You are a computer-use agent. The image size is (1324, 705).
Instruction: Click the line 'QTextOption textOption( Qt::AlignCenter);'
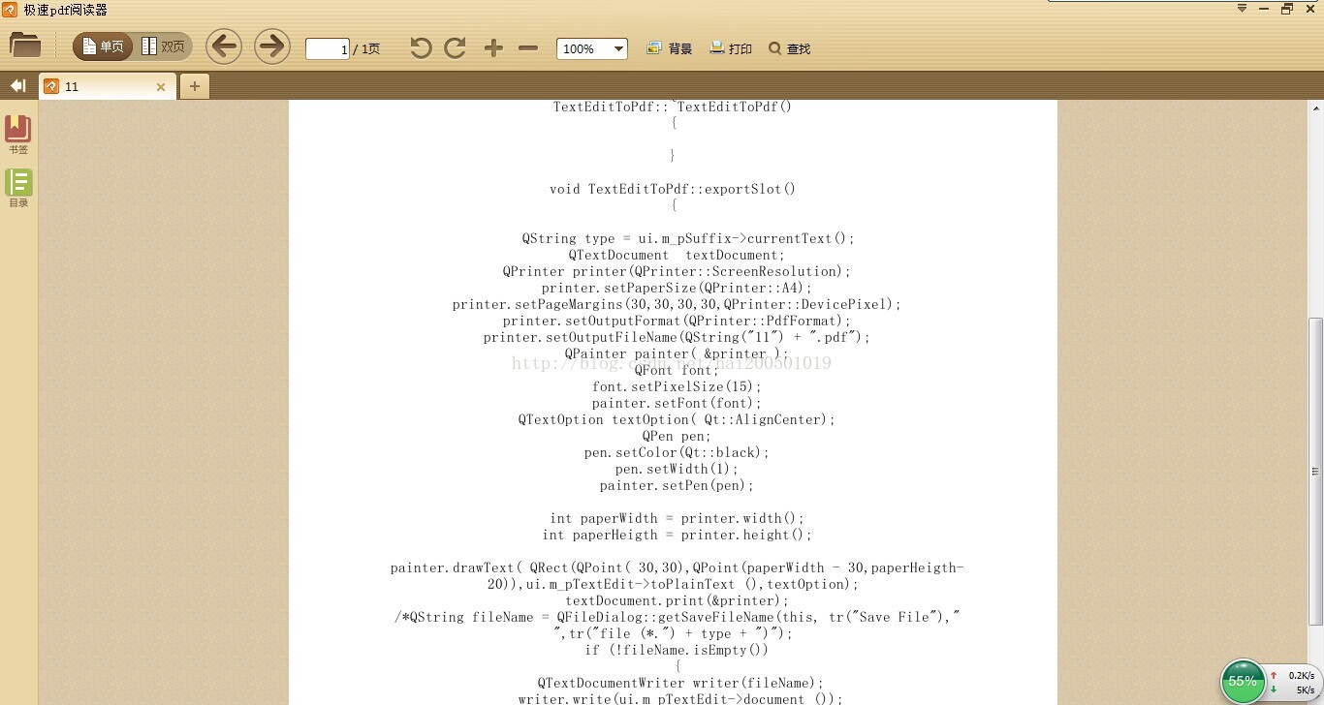click(677, 419)
